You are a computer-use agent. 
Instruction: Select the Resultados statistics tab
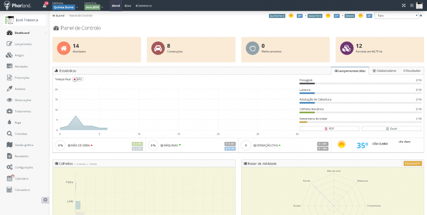click(x=412, y=71)
